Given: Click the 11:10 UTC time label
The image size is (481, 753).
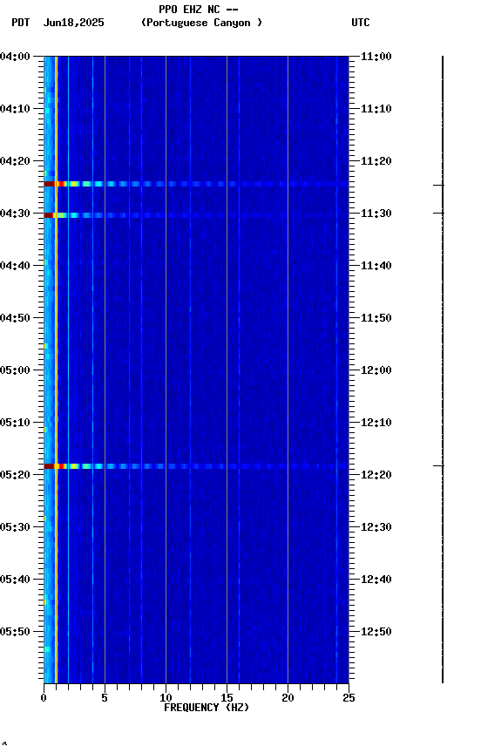Looking at the screenshot, I should 376,109.
